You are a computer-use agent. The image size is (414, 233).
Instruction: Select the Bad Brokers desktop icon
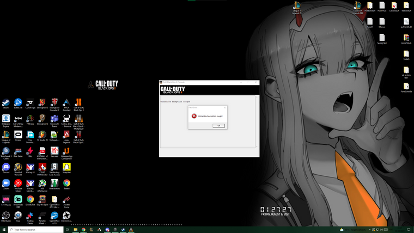pos(54,184)
